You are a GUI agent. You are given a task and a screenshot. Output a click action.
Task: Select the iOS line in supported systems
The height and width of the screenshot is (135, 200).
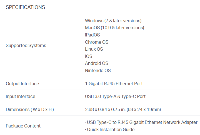(x=89, y=56)
